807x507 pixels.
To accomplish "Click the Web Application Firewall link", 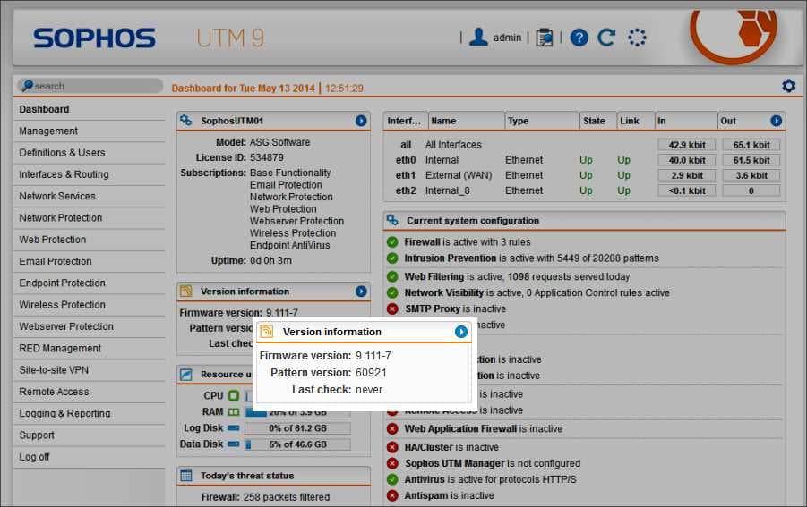I will (x=484, y=429).
